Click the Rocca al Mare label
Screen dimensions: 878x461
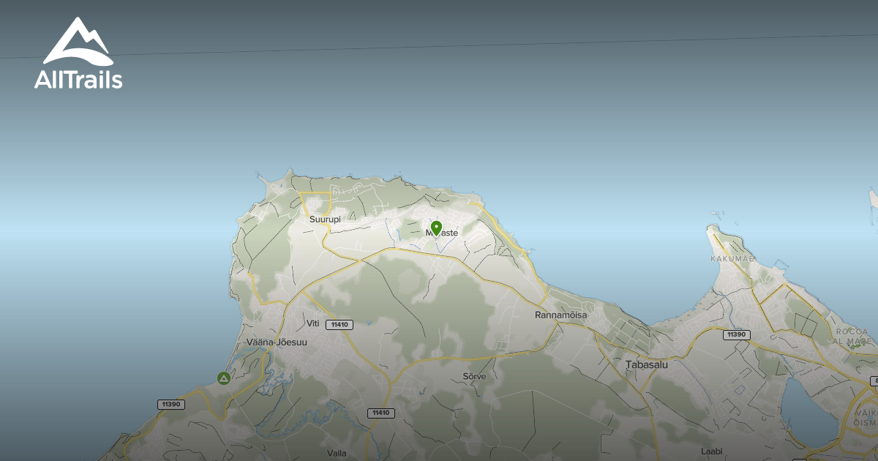pos(851,337)
